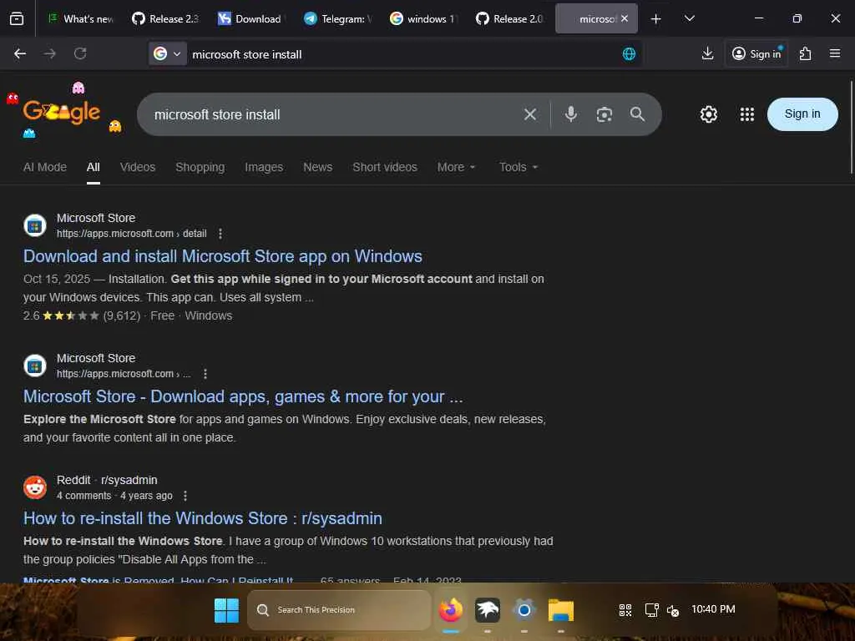Viewport: 855px width, 641px height.
Task: Open options for Reddit result
Action: click(185, 496)
